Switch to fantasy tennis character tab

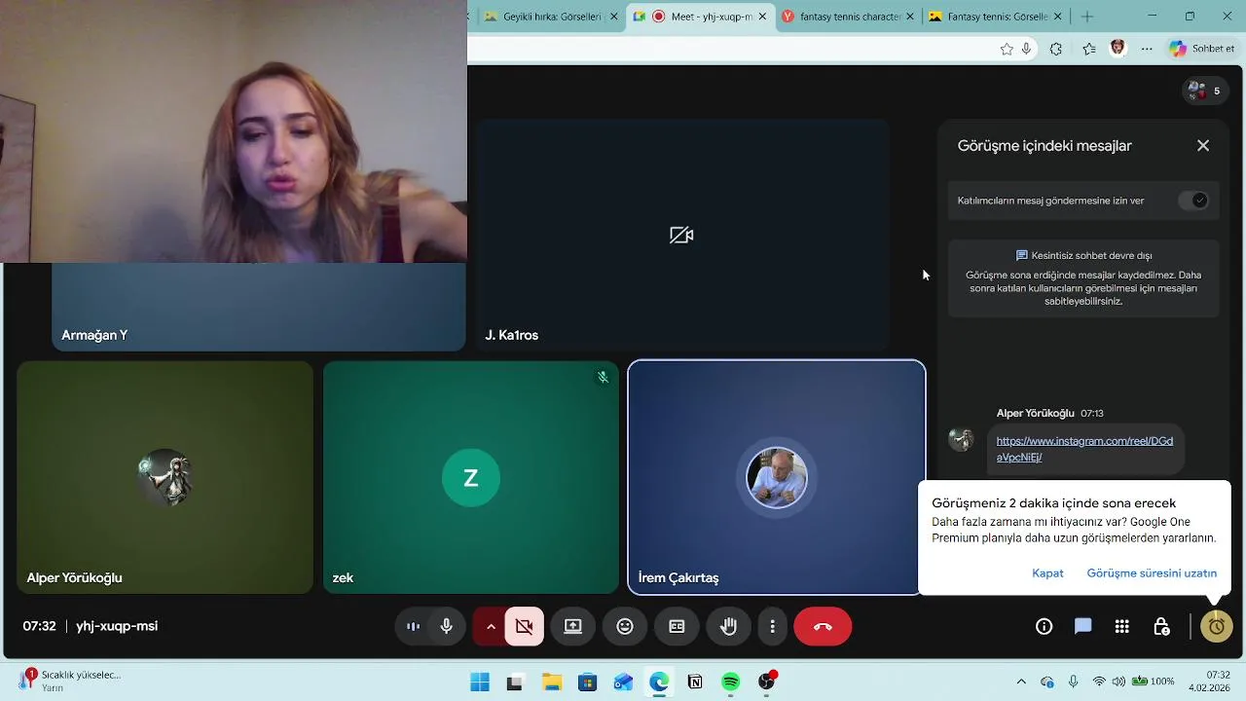click(x=849, y=17)
